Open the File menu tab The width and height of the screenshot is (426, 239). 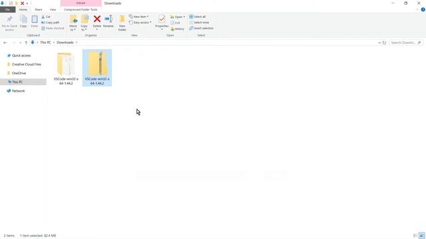coord(7,9)
